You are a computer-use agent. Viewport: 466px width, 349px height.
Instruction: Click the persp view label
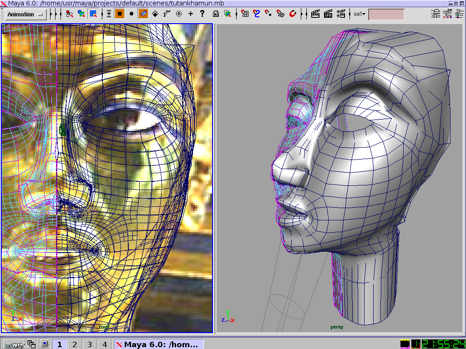337,327
